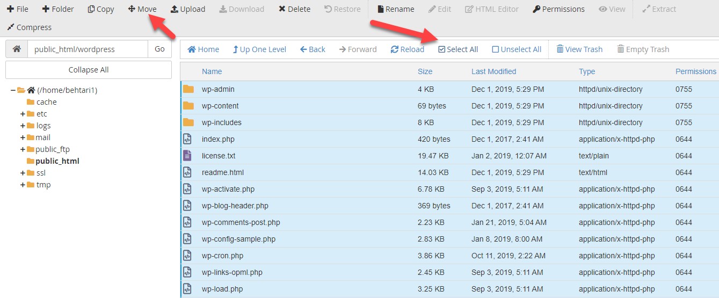Expand the ssl folder in tree
This screenshot has width=719, height=298.
[23, 173]
